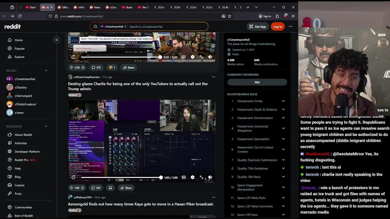Image resolution: width=390 pixels, height=219 pixels.
Task: Open Reddit Pro BETA
Action: (25, 160)
